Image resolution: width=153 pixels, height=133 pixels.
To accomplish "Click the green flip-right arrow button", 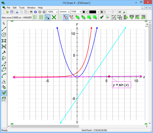I will pos(126,17).
